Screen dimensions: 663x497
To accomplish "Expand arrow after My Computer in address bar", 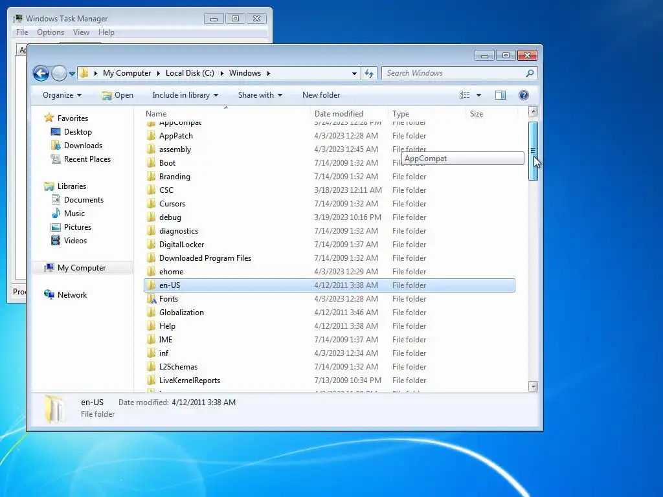I will 158,73.
